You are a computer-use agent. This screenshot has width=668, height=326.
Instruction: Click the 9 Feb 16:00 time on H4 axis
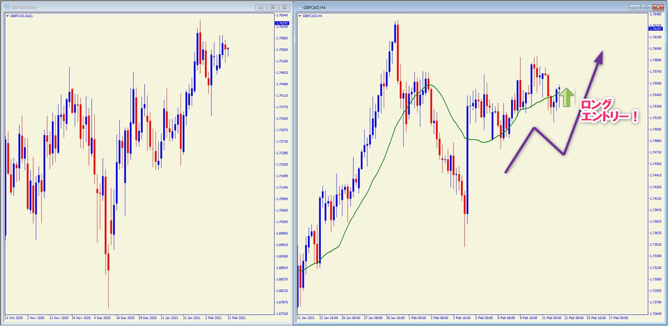tap(528, 318)
